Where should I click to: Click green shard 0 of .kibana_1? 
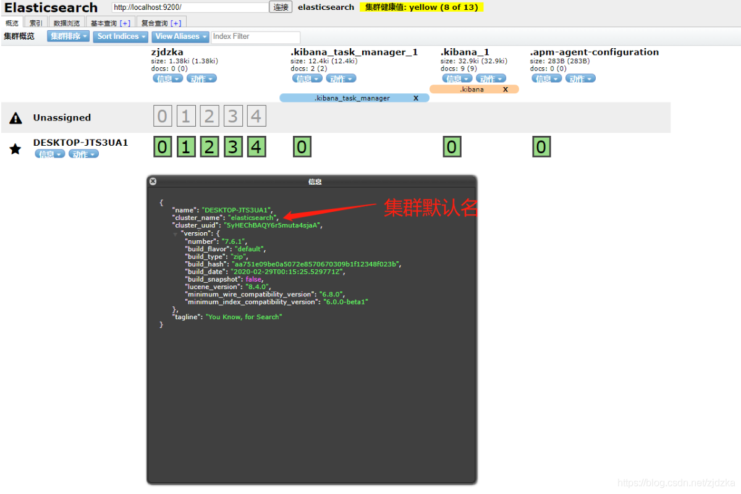click(x=452, y=147)
